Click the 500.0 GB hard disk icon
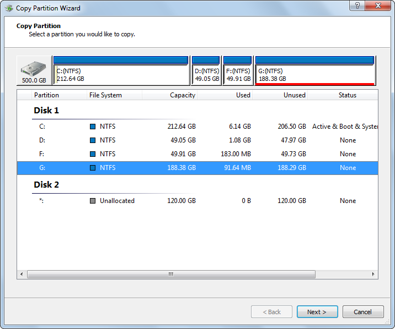Screen dimensions: 395x329 pos(34,70)
